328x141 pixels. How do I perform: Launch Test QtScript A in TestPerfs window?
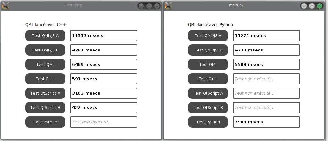(x=45, y=93)
